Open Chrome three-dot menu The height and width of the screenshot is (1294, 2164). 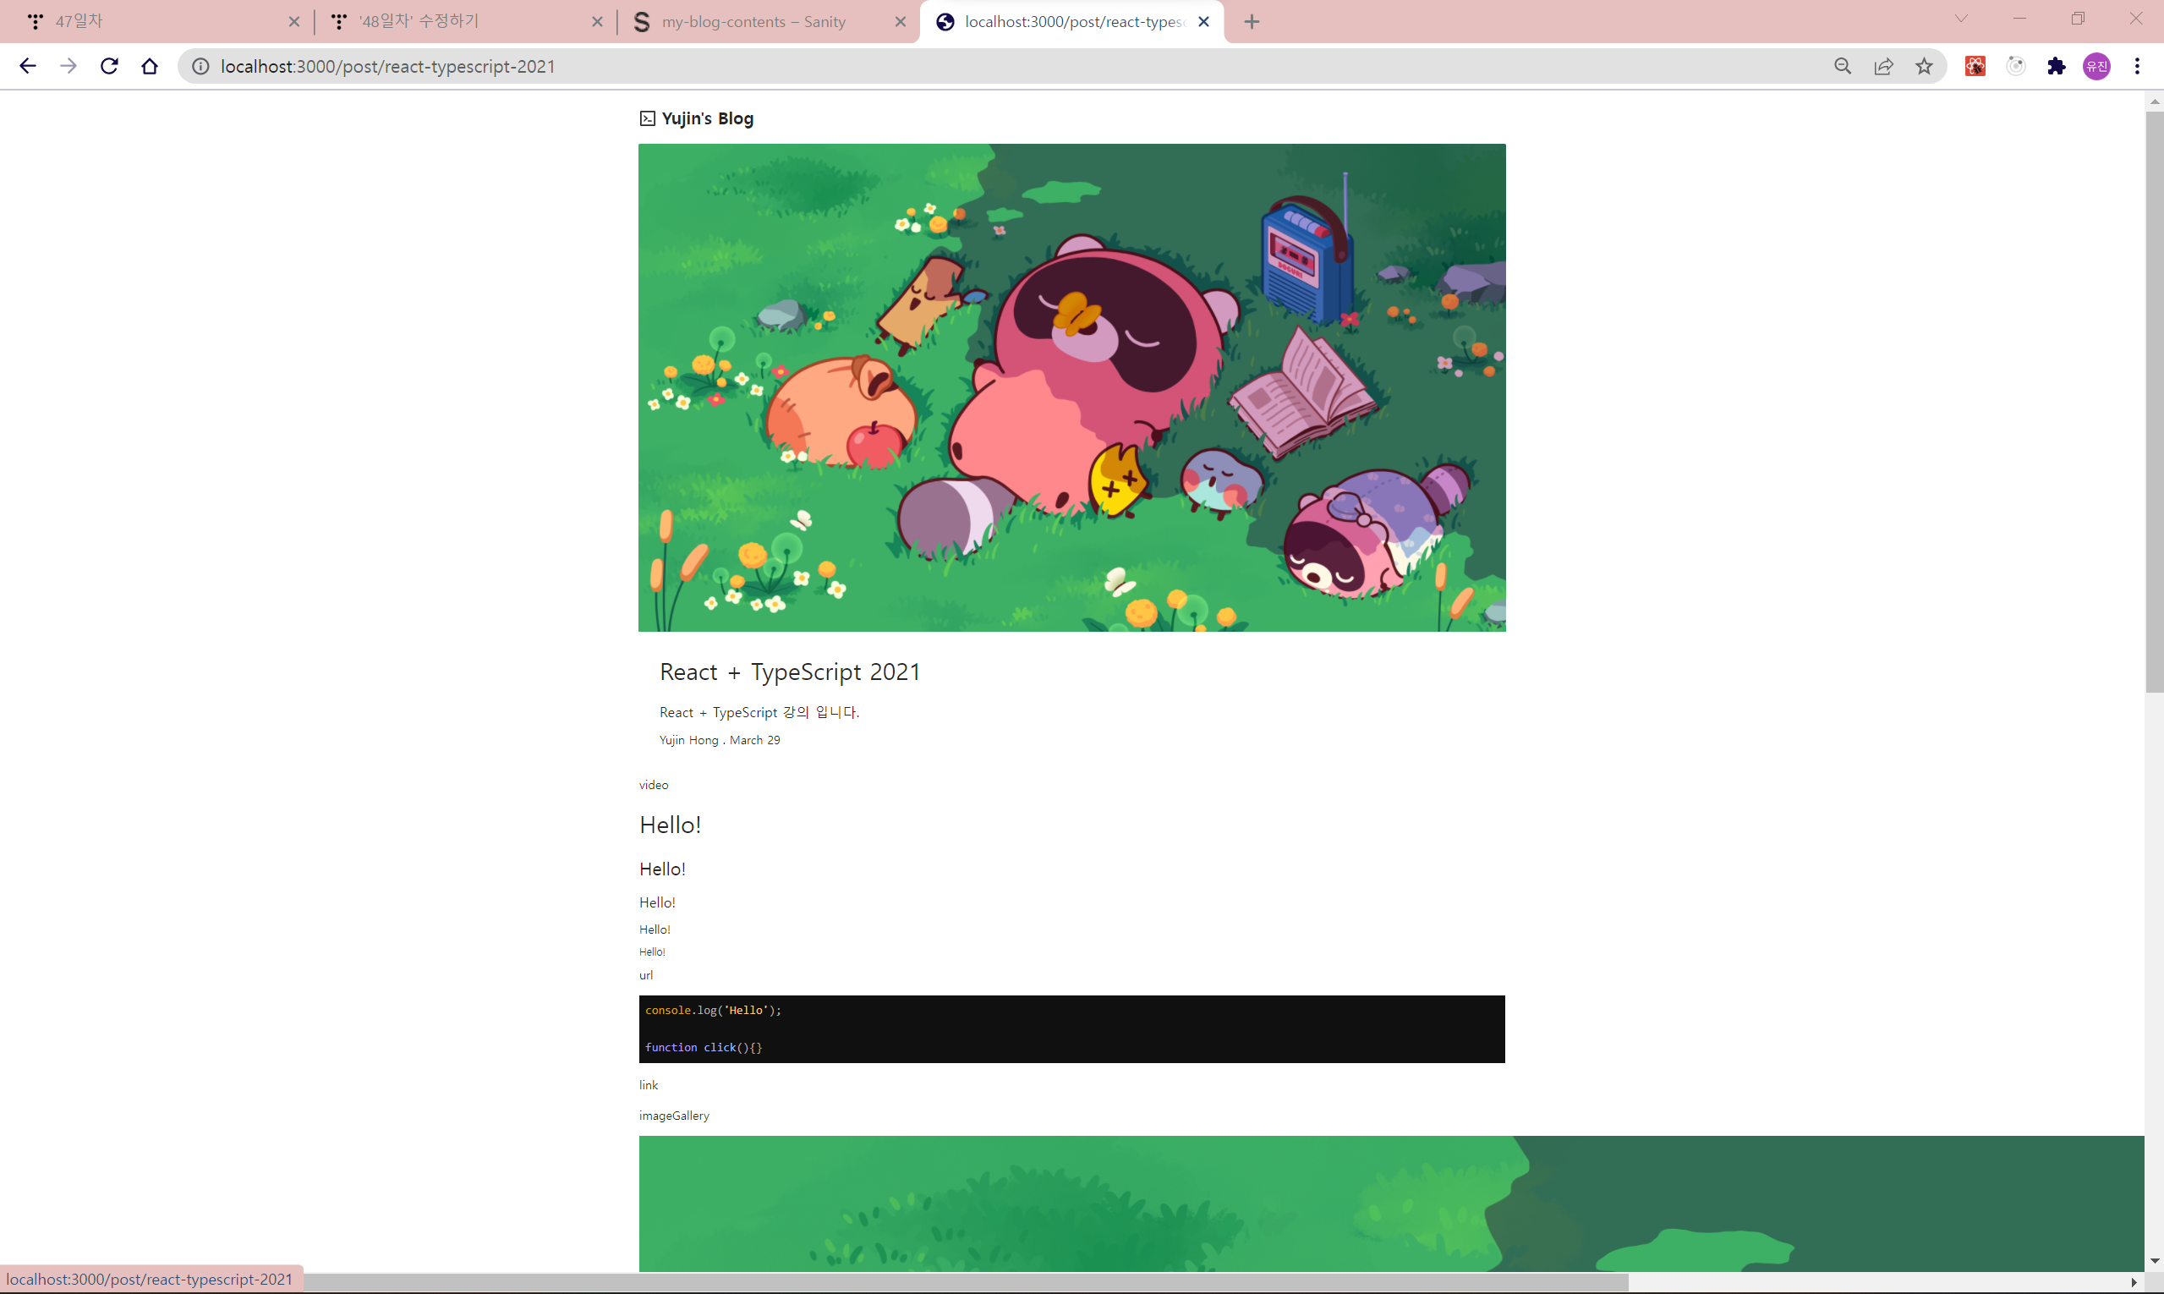click(2137, 66)
